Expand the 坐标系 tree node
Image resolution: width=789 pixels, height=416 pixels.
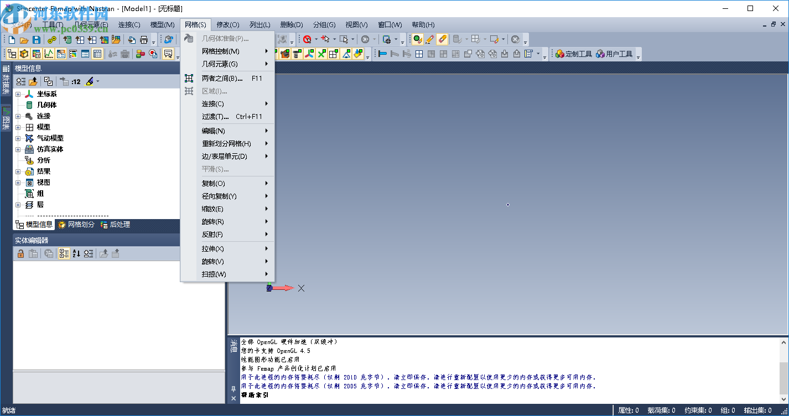tap(18, 93)
